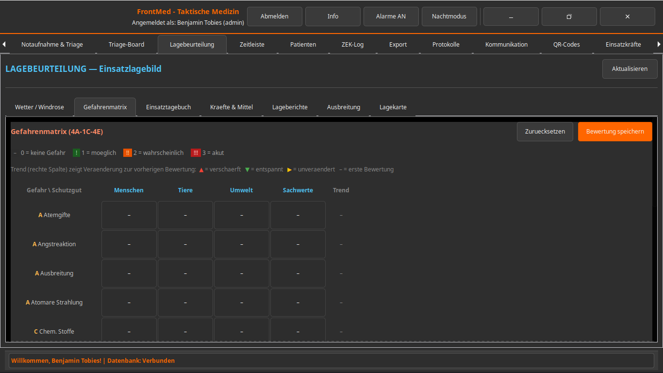Open the Info dialog
Viewport: 663px width, 373px height.
[332, 17]
